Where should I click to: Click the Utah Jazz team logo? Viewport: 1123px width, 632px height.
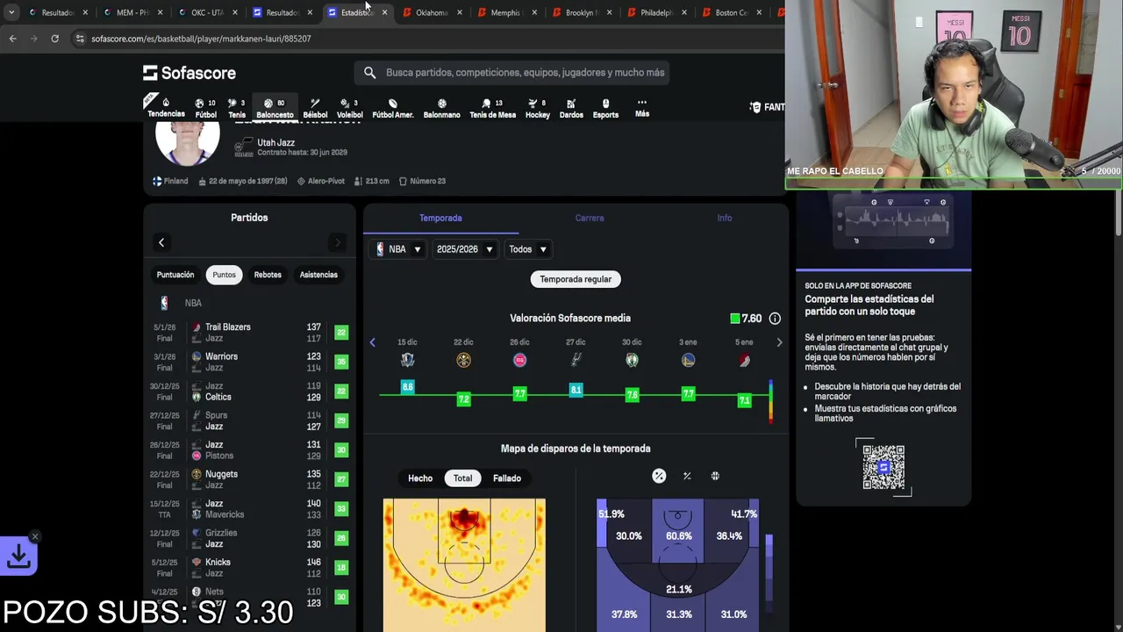[243, 147]
